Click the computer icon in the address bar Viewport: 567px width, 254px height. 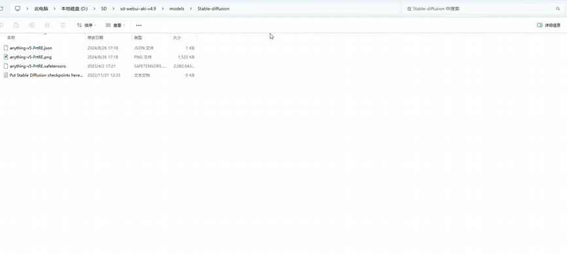[18, 9]
